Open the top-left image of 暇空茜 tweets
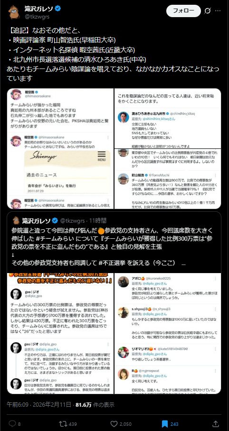This screenshot has height=431, width=229. coord(60,148)
